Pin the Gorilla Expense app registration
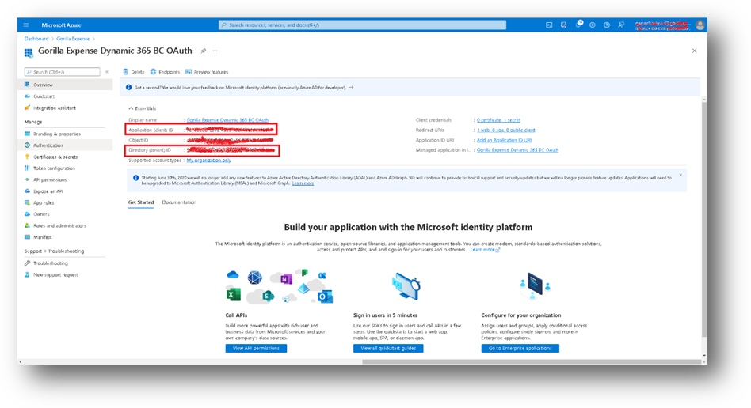The image size is (751, 408). point(203,51)
